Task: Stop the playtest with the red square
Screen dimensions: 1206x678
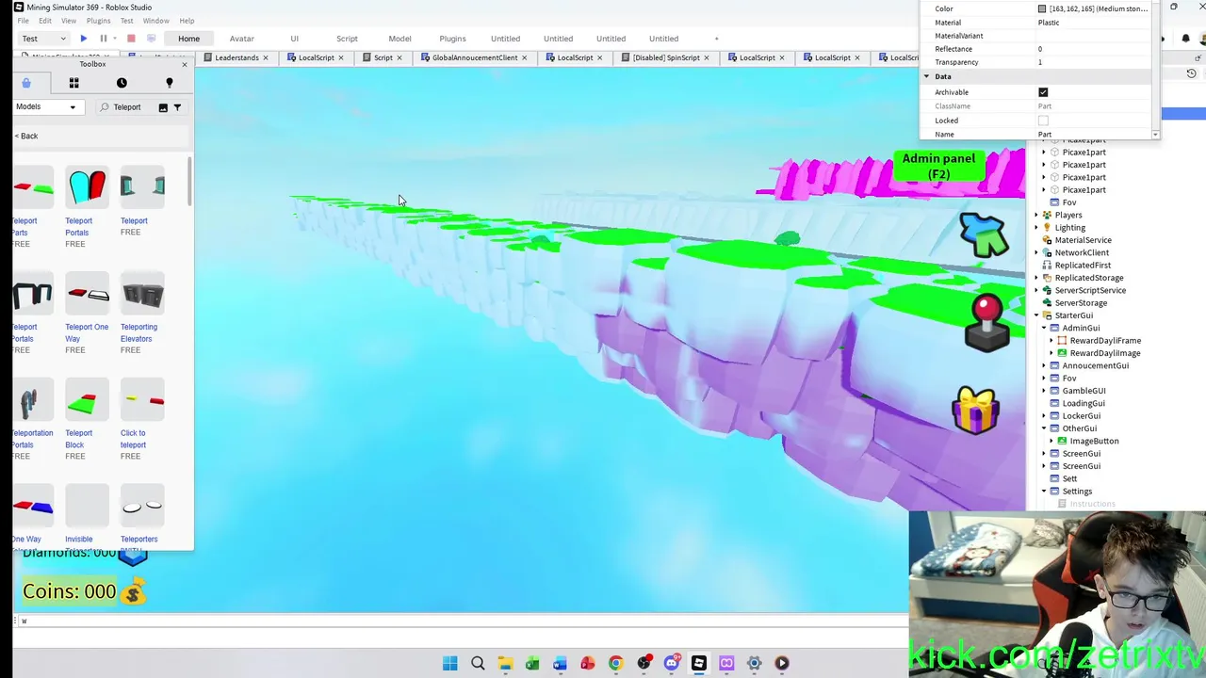Action: (131, 39)
